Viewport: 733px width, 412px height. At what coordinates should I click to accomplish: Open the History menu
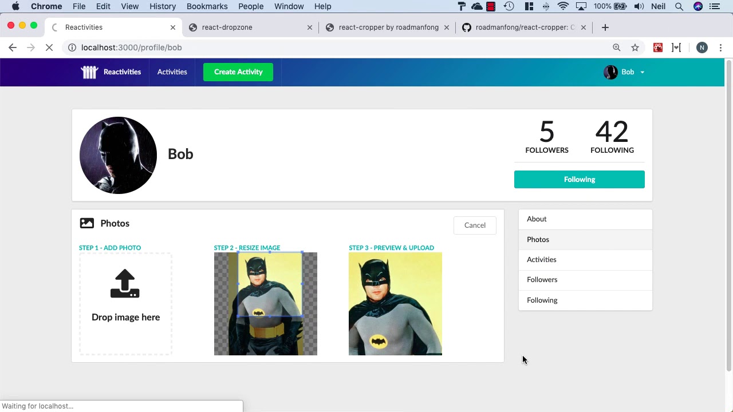(x=163, y=6)
